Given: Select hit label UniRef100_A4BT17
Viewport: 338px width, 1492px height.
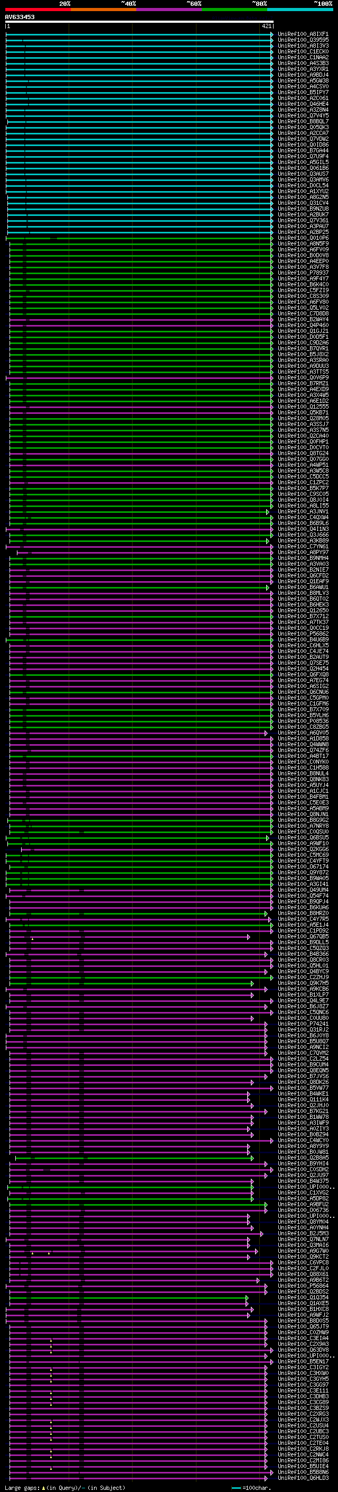Looking at the screenshot, I should point(303,756).
